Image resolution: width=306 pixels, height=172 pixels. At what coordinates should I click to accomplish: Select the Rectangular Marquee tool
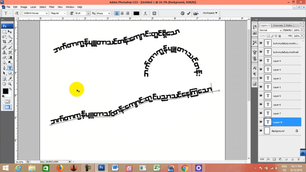coord(4,32)
